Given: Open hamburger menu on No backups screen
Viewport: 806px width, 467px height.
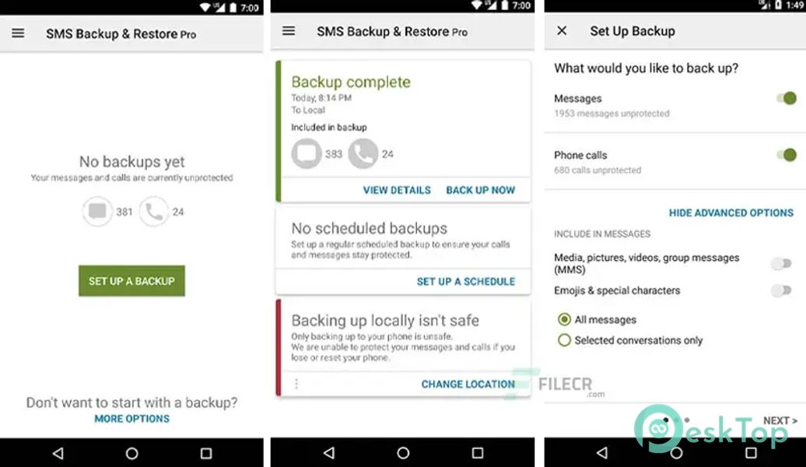Looking at the screenshot, I should pyautogui.click(x=18, y=33).
